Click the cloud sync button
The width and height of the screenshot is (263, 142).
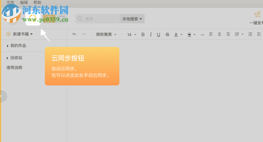(33, 18)
